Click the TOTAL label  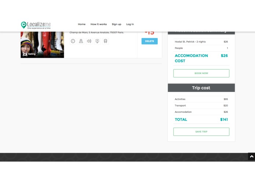(x=181, y=119)
